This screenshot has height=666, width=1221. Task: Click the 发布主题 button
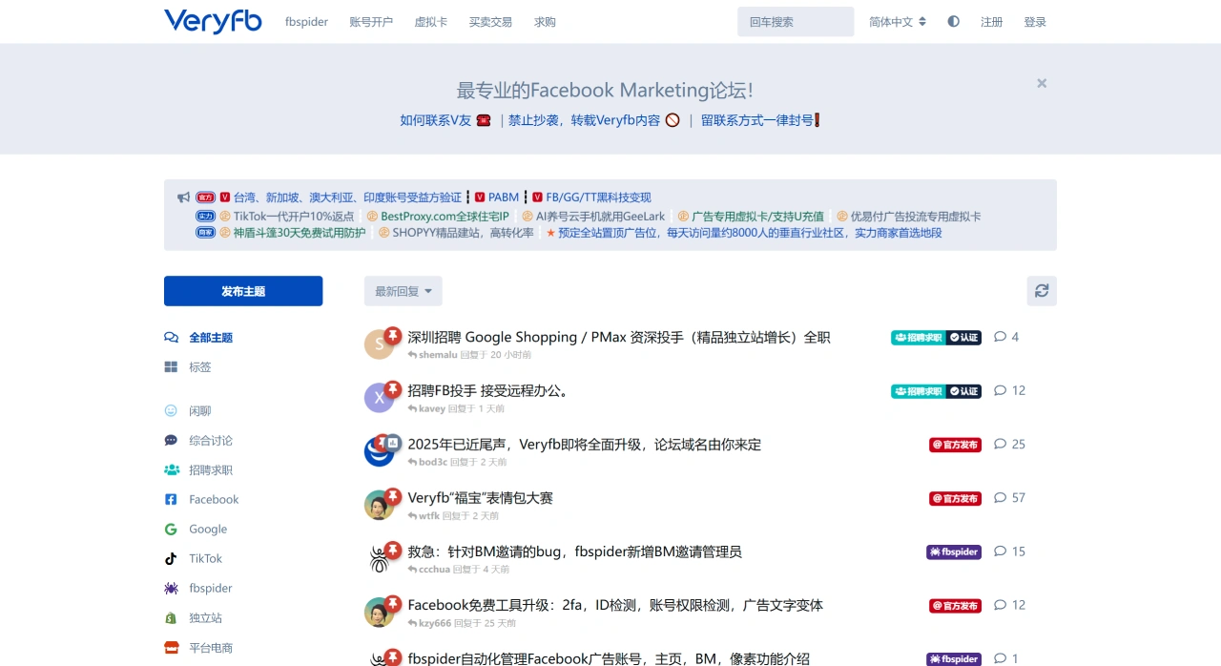pos(243,291)
